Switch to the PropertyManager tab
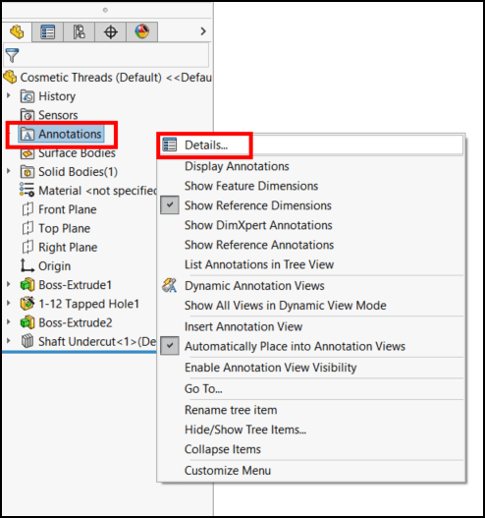Viewport: 485px width, 518px height. pos(47,32)
